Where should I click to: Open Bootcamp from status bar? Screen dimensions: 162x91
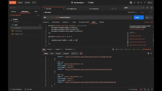133,89
